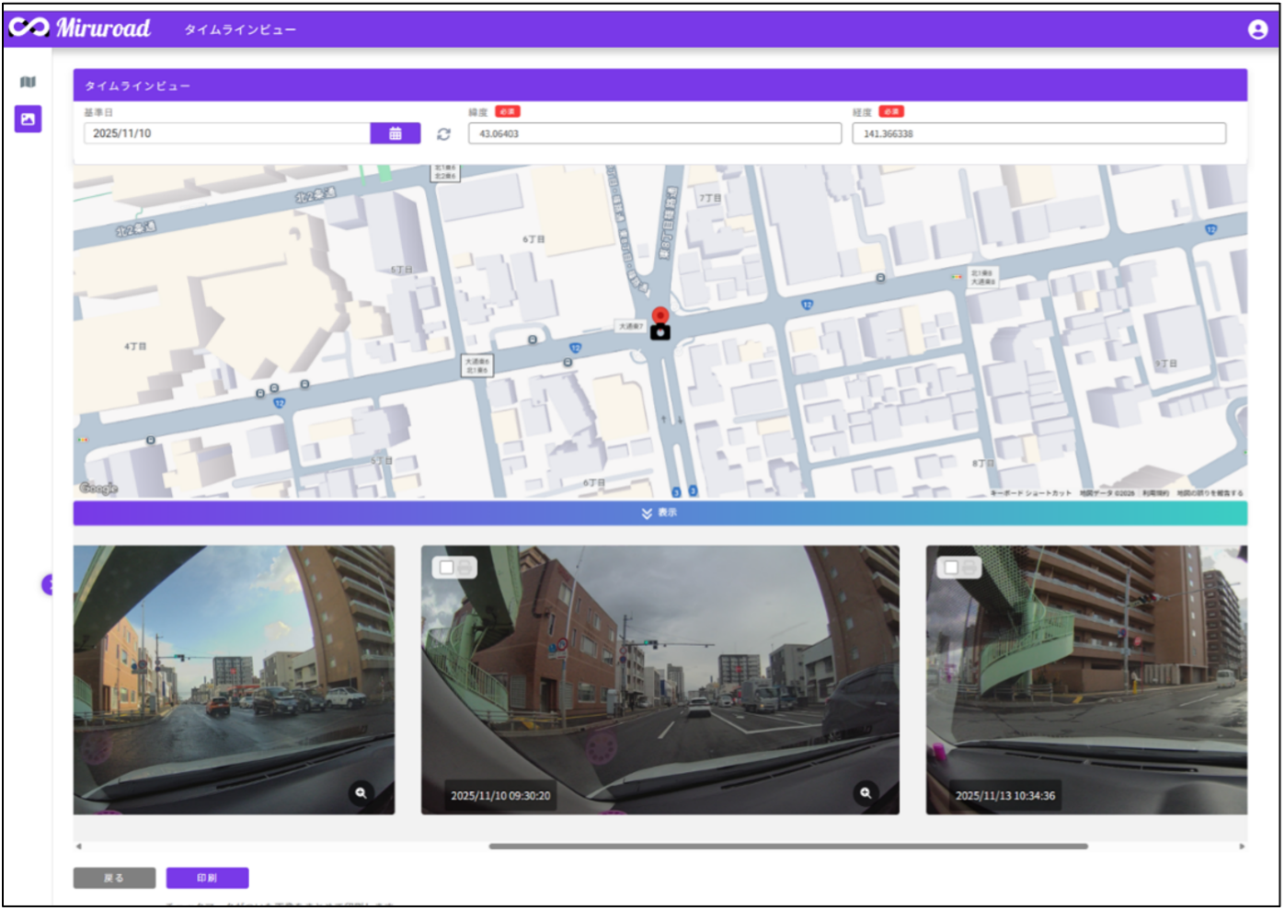This screenshot has width=1284, height=911.
Task: Click the camera marker on the map
Action: [x=660, y=332]
